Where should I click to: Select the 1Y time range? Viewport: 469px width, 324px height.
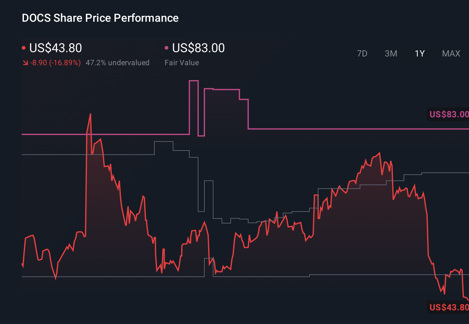tap(419, 53)
